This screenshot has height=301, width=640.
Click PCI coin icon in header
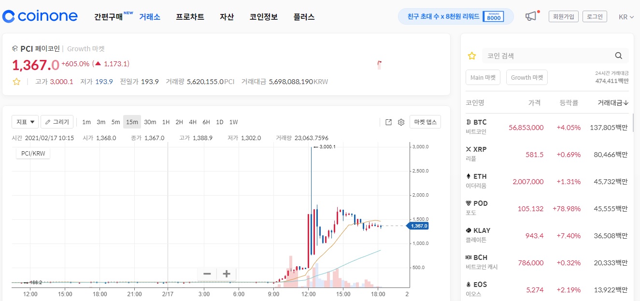tap(14, 49)
